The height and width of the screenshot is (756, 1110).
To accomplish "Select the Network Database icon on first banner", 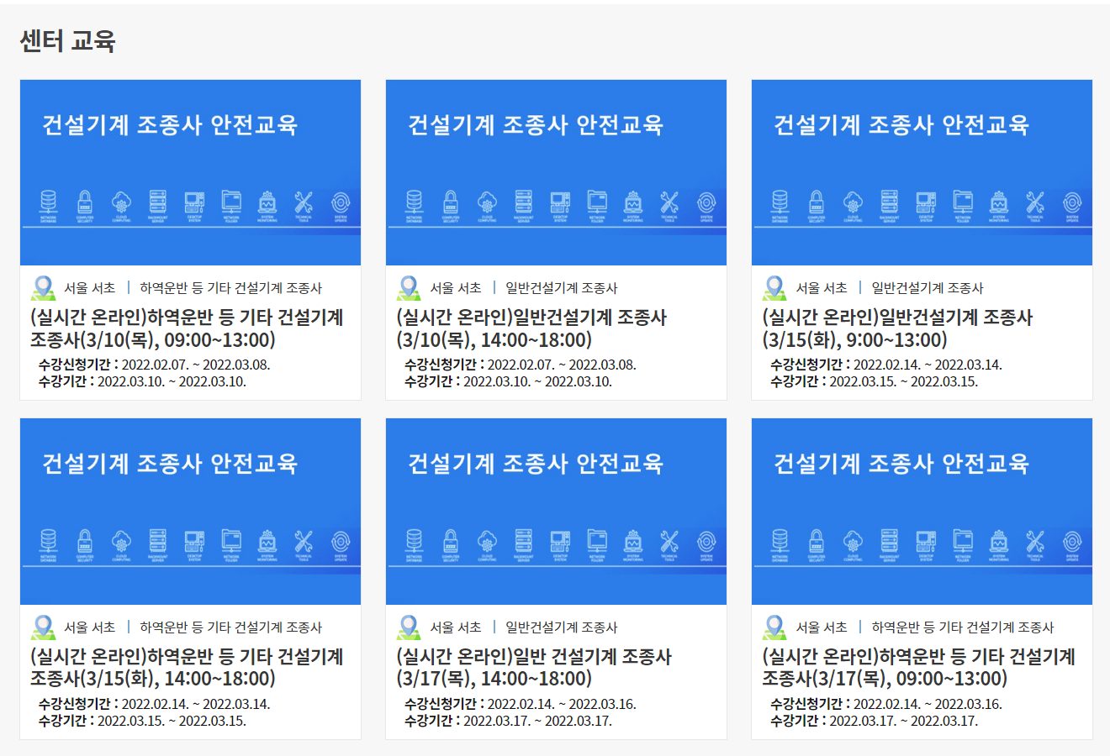I will pyautogui.click(x=49, y=202).
